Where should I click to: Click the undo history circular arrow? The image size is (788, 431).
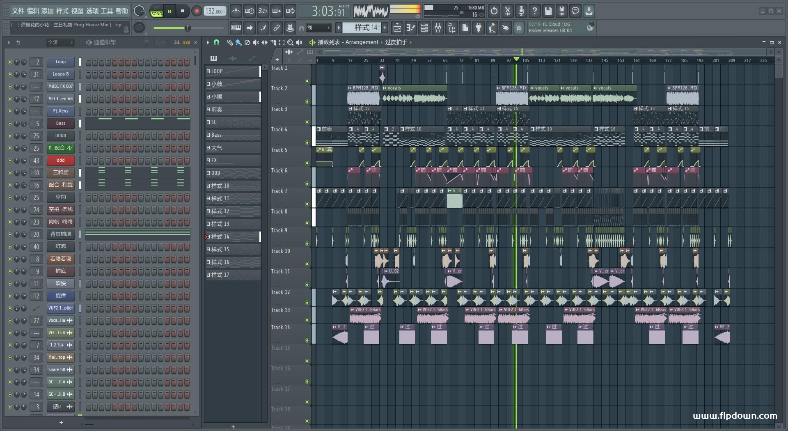[494, 11]
